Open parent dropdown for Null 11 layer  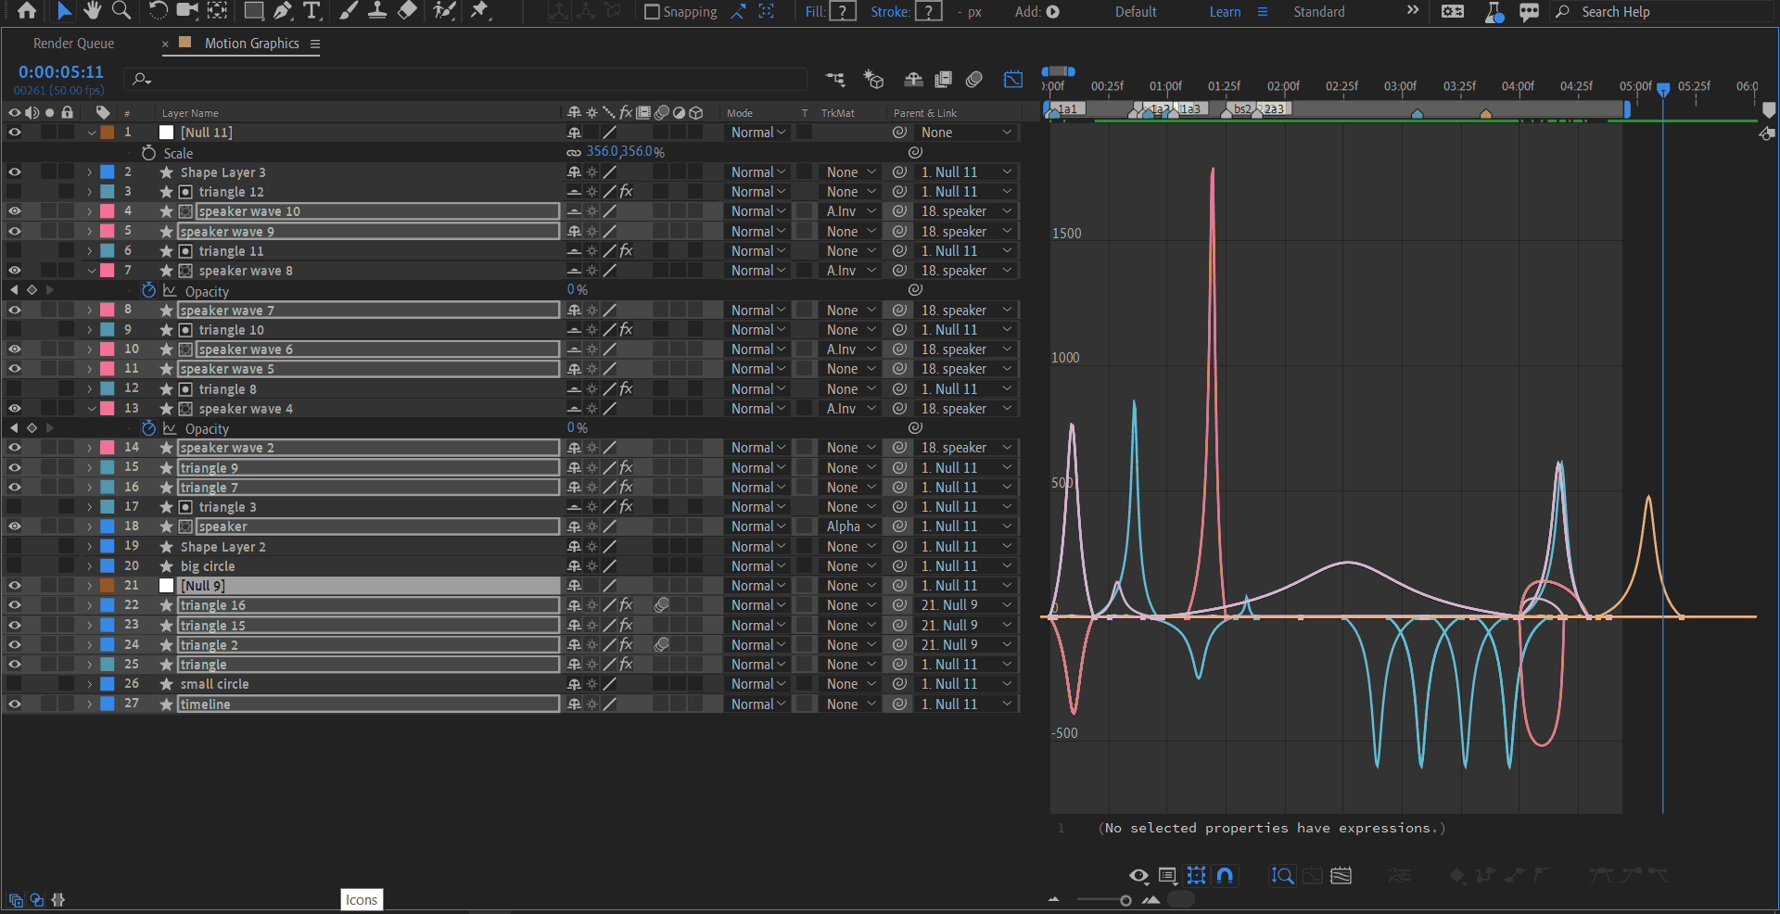pos(965,133)
